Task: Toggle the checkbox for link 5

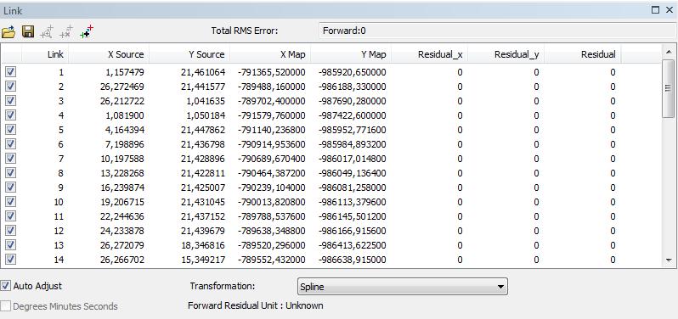Action: [11, 130]
